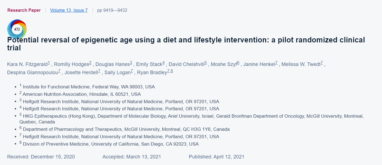Open affiliation superscript 3 after Hanes
Viewport: 382px width, 165px height.
click(x=131, y=63)
